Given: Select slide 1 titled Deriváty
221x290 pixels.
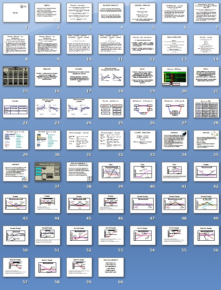Looking at the screenshot, I should [x=16, y=13].
